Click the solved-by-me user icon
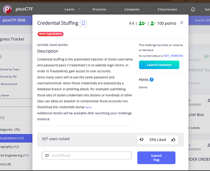The image size is (210, 171). pos(153,23)
